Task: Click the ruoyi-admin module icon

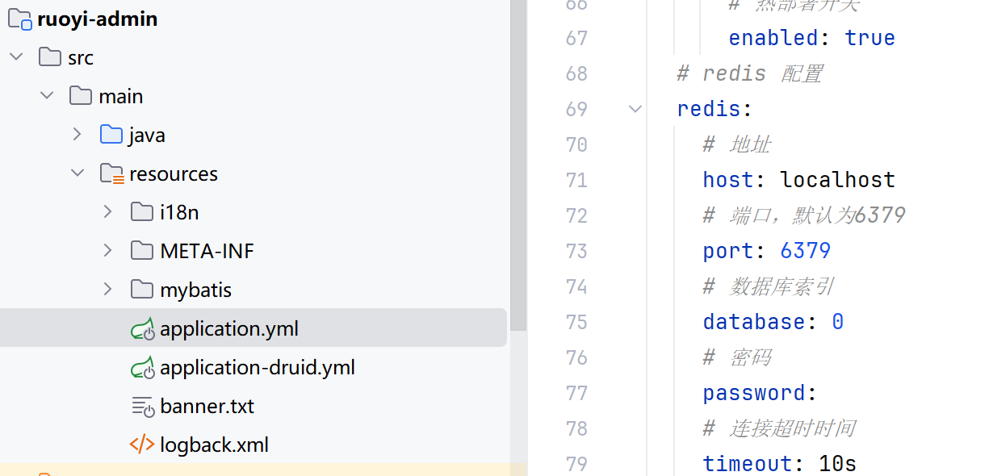Action: point(20,19)
